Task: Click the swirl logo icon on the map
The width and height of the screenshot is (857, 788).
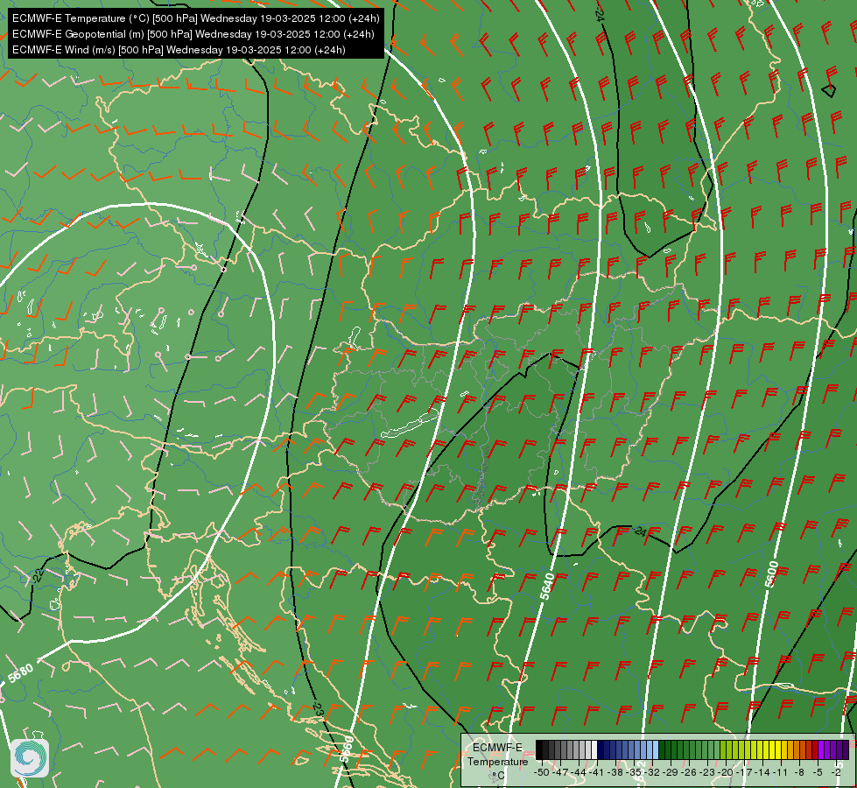Action: tap(30, 757)
